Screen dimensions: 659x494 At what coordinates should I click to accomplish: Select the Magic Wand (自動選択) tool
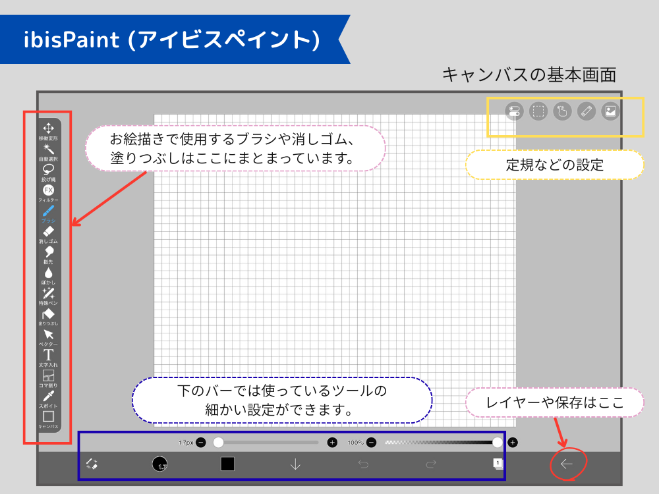[48, 149]
